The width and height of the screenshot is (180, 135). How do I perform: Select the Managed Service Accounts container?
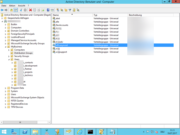[x=23, y=40]
